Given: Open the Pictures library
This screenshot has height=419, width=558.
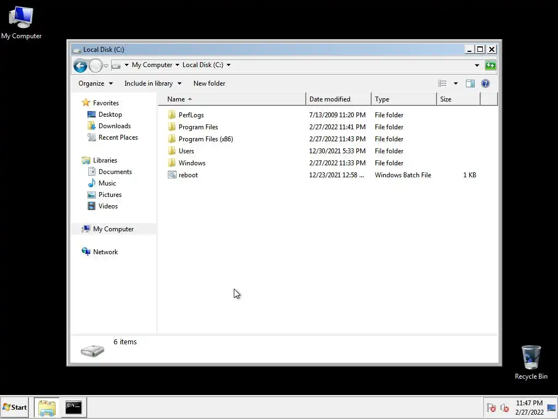Looking at the screenshot, I should (x=110, y=195).
